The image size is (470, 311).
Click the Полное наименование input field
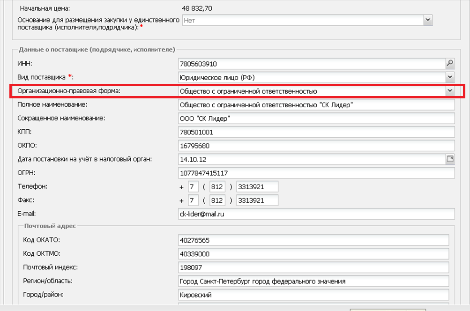(316, 105)
